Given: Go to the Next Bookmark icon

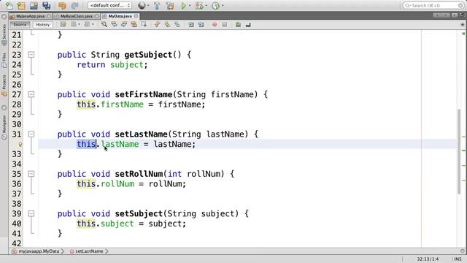Looking at the screenshot, I should tap(167, 24).
